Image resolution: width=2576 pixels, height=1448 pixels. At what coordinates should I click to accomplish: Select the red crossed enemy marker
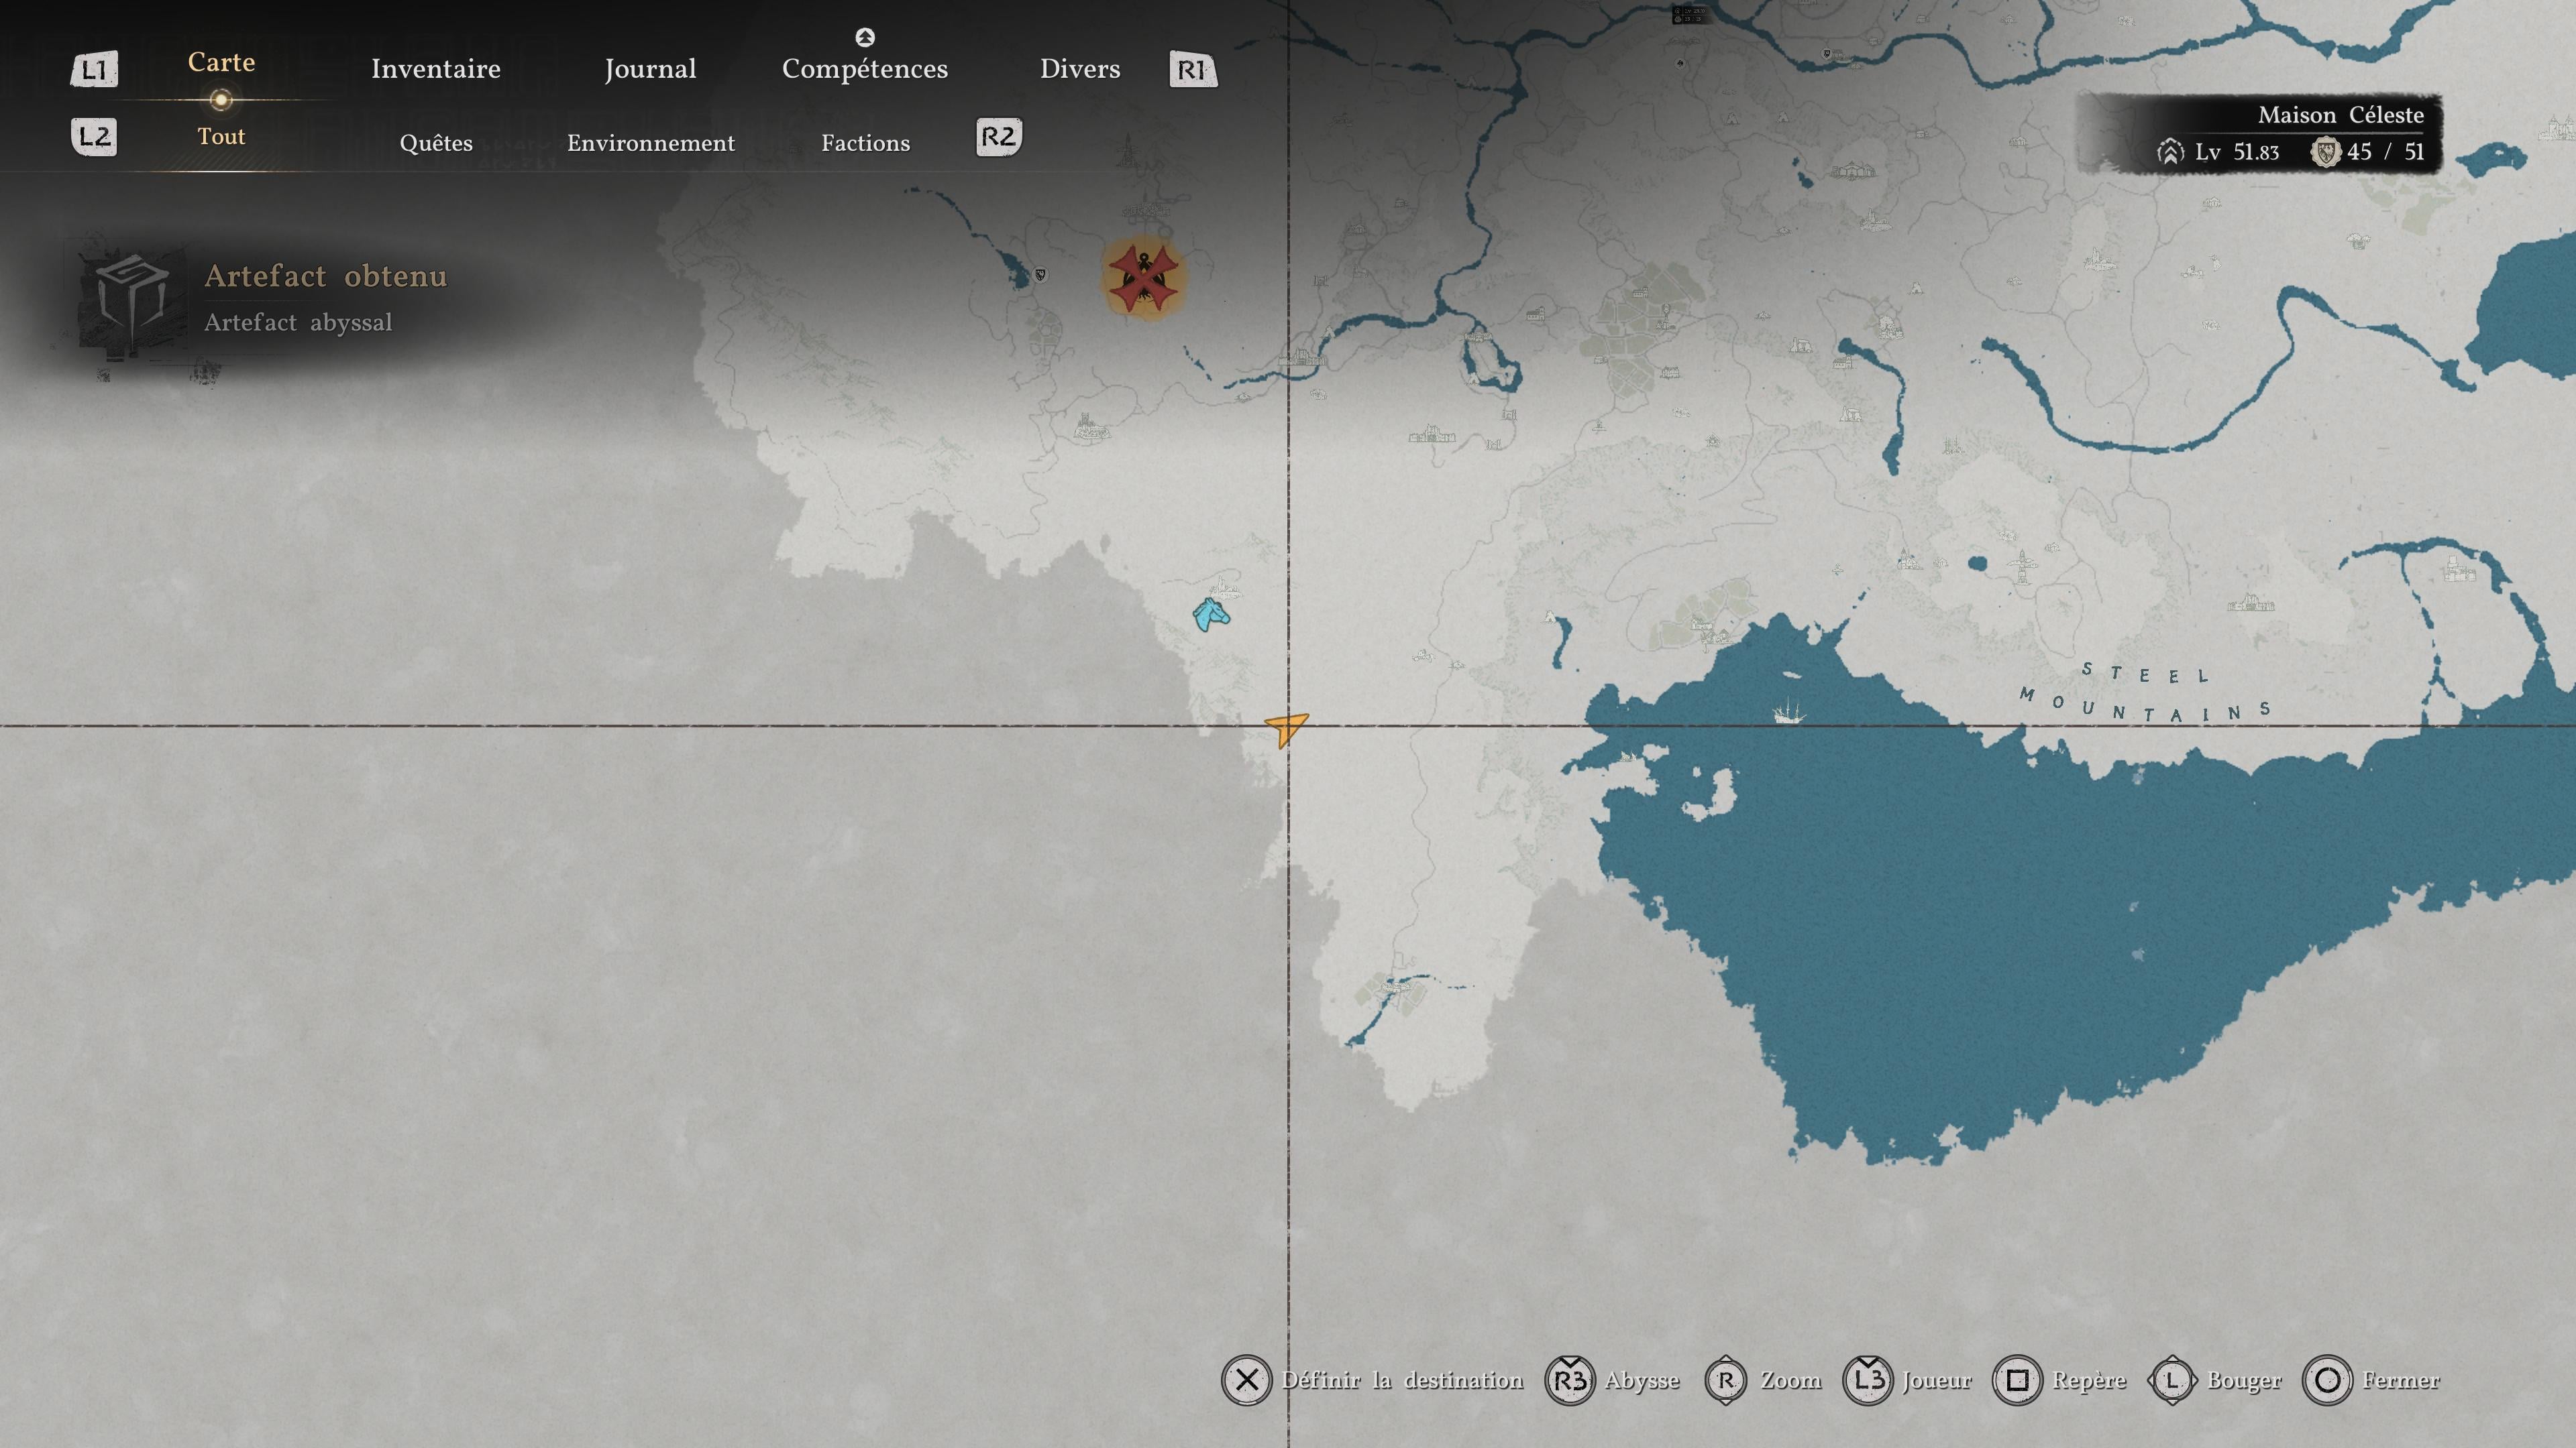click(x=1143, y=280)
